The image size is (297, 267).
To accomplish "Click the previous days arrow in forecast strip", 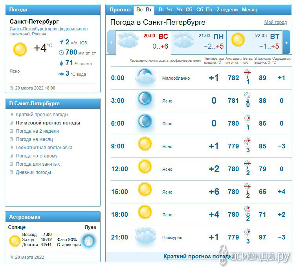I will pos(111,42).
